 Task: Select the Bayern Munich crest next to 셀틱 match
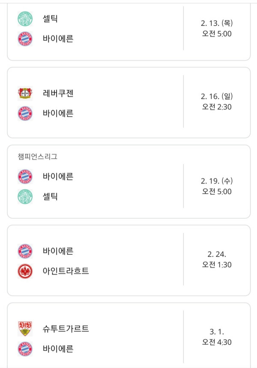coord(25,39)
